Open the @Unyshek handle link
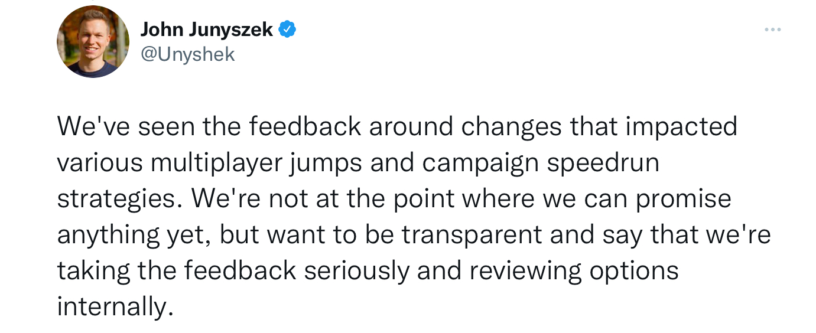This screenshot has height=333, width=816. pyautogui.click(x=187, y=54)
